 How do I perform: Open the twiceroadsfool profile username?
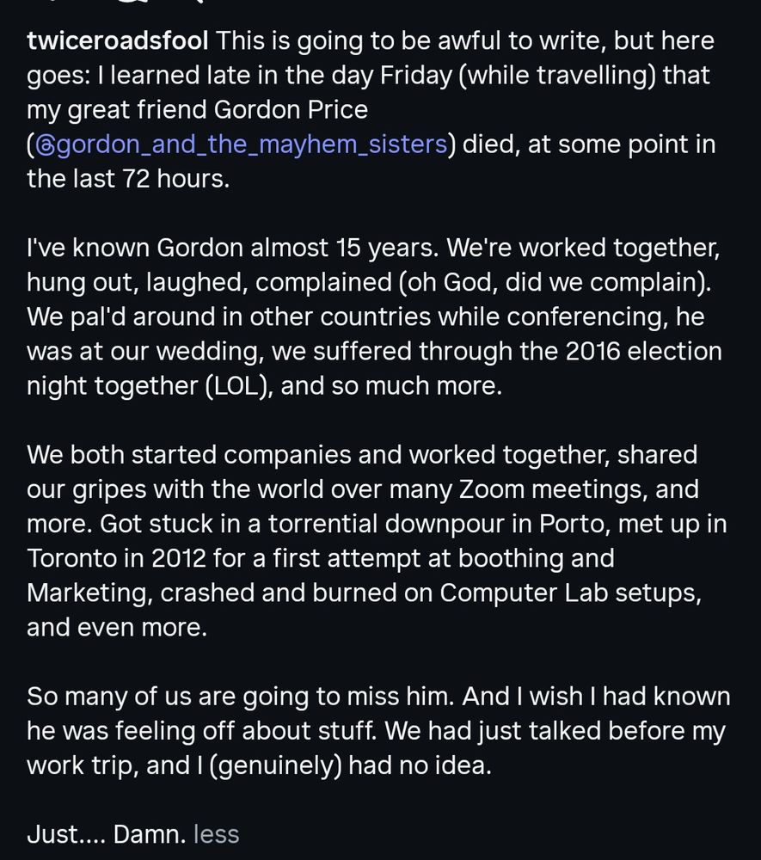[x=117, y=40]
